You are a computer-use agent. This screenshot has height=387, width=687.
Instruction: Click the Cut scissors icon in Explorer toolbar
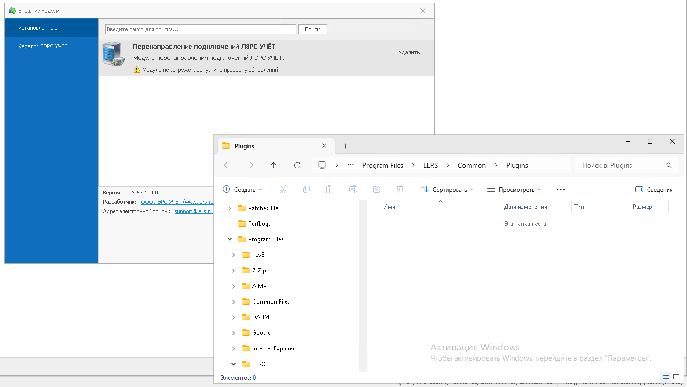283,189
